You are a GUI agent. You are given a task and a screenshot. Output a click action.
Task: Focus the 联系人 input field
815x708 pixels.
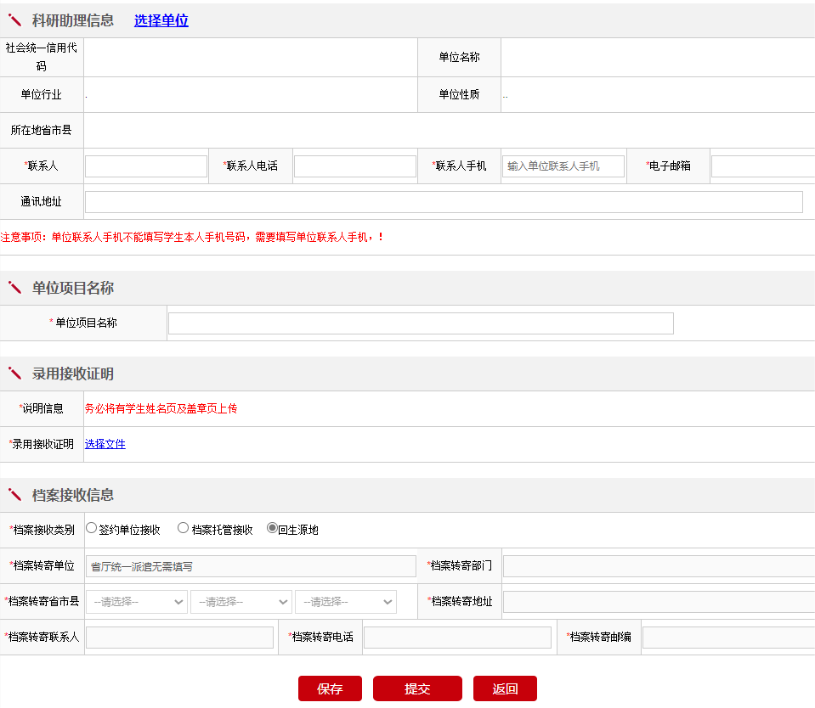point(145,166)
